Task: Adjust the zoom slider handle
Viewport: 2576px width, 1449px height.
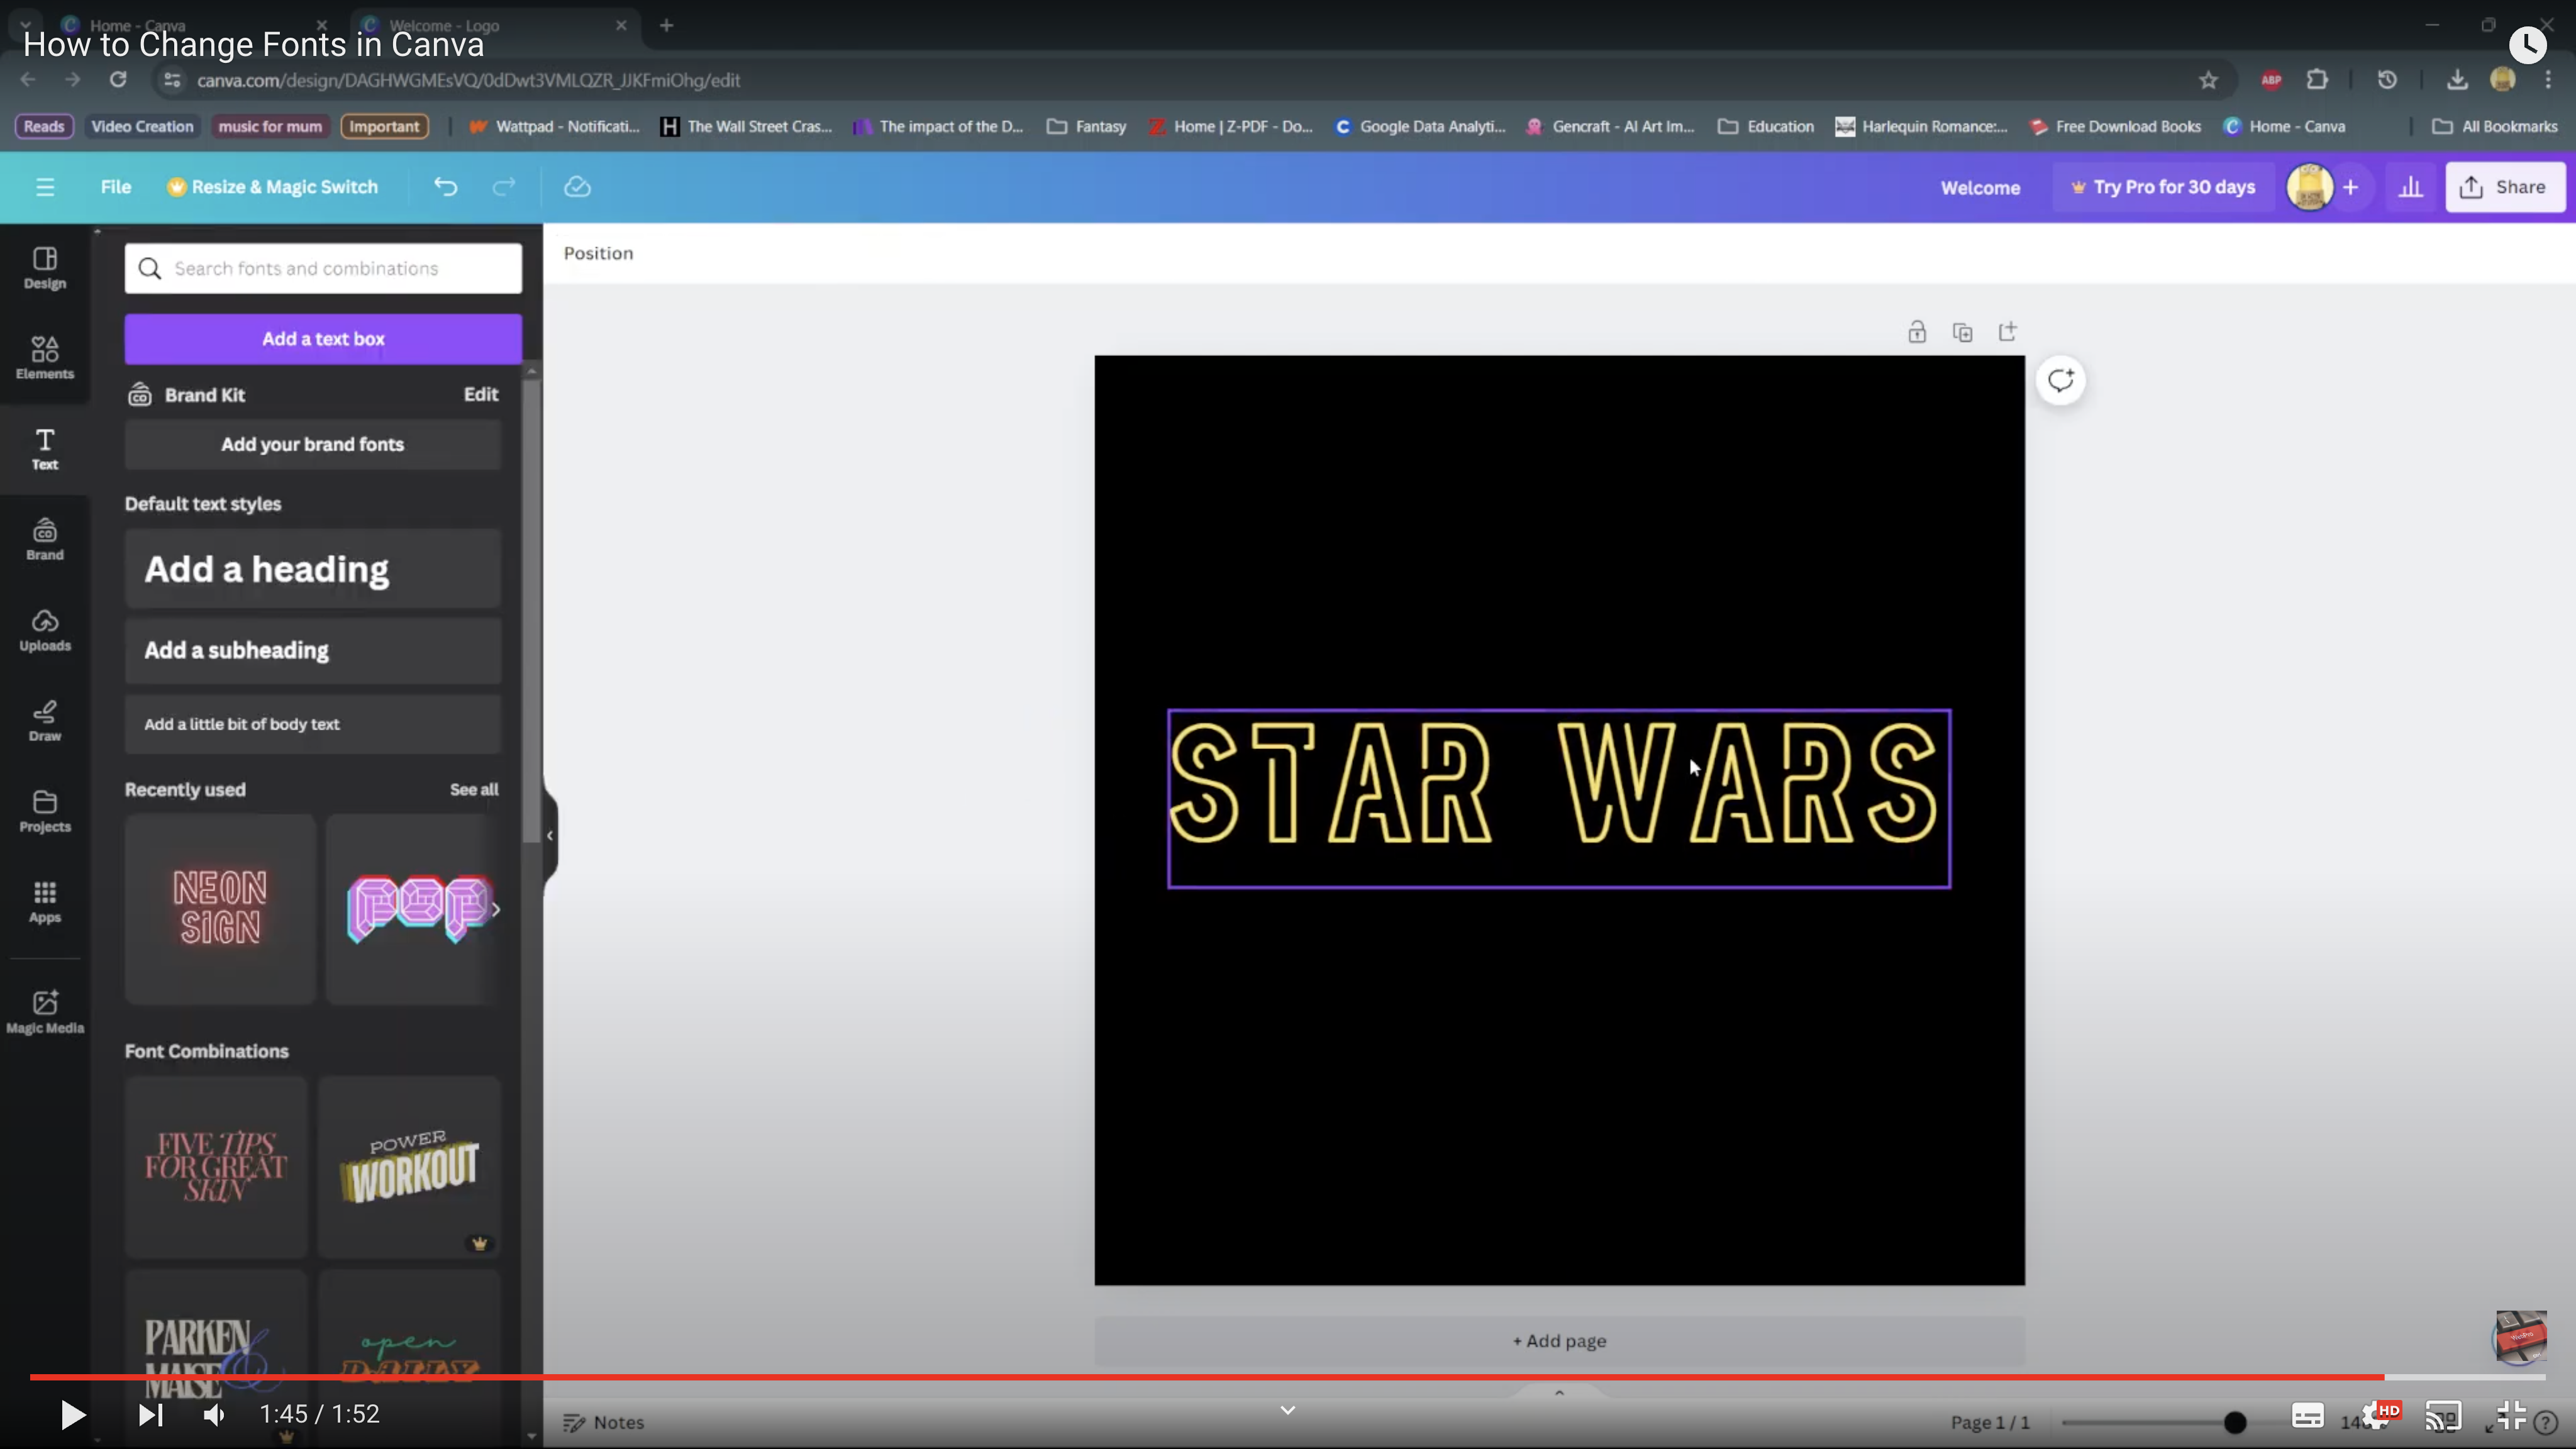Action: point(2235,1422)
